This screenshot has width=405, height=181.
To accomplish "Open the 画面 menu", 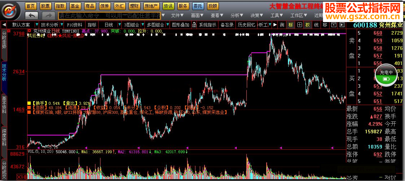I will 197,15.
